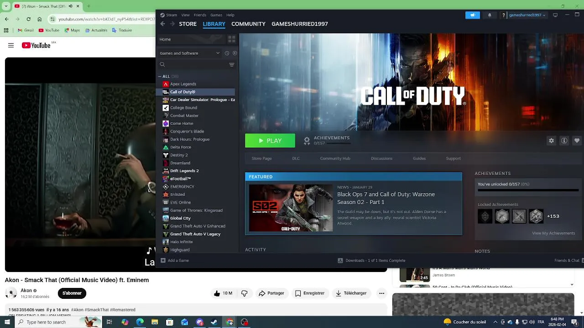Screen dimensions: 584x328
Task: Like the Akon video on YouTube
Action: point(223,293)
